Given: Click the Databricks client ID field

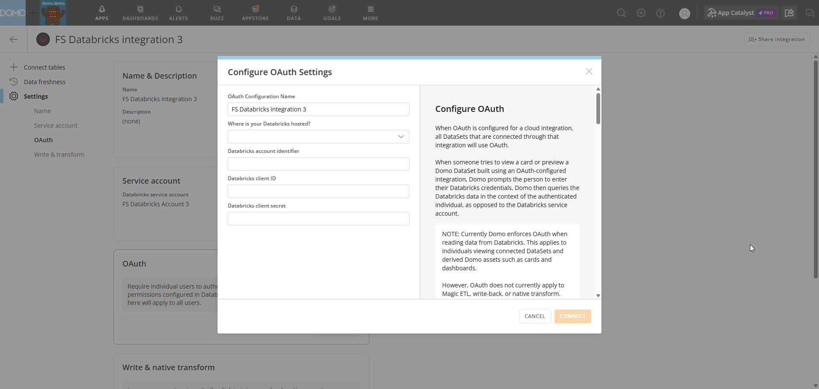Looking at the screenshot, I should coord(318,191).
